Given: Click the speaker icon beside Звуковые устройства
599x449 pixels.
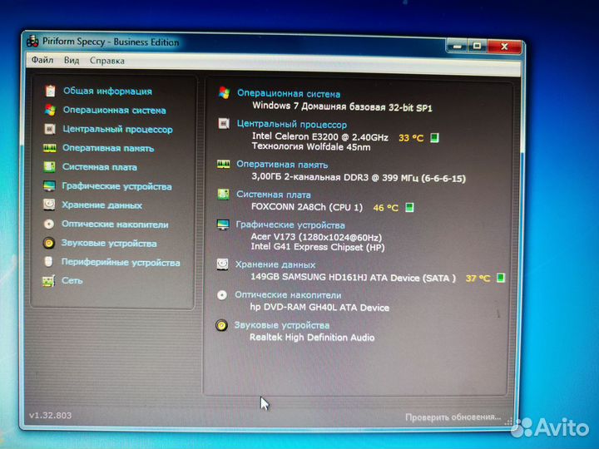Looking at the screenshot, I should 50,244.
